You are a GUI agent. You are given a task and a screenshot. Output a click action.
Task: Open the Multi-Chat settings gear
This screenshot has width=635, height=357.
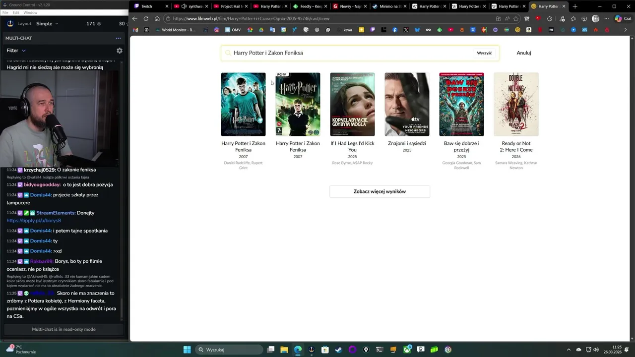119,51
